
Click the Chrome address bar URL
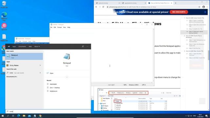click(133, 7)
